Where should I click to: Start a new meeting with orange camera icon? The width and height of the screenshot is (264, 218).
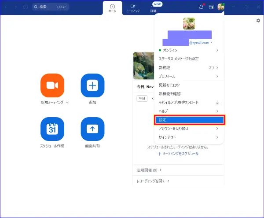pos(52,85)
